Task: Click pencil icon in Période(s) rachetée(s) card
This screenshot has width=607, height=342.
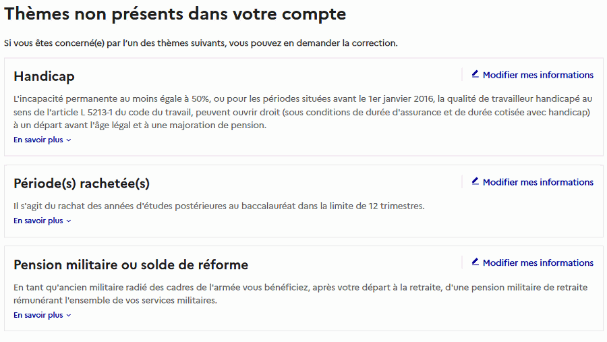Action: [x=475, y=181]
